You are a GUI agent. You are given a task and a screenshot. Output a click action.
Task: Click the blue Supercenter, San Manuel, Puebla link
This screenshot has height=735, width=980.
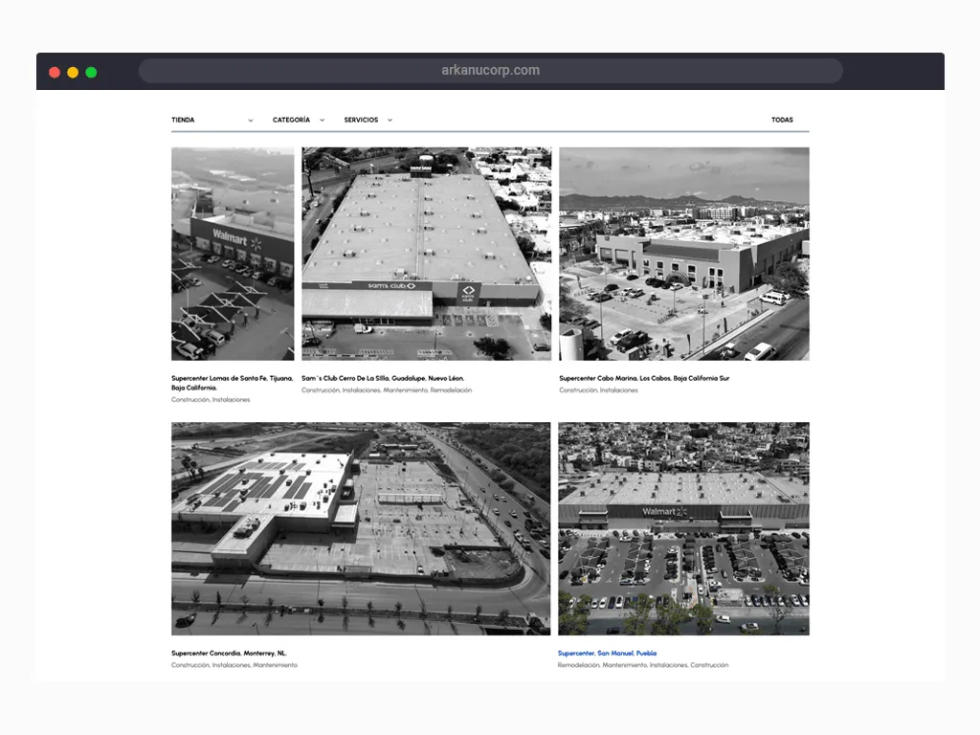[x=607, y=653]
